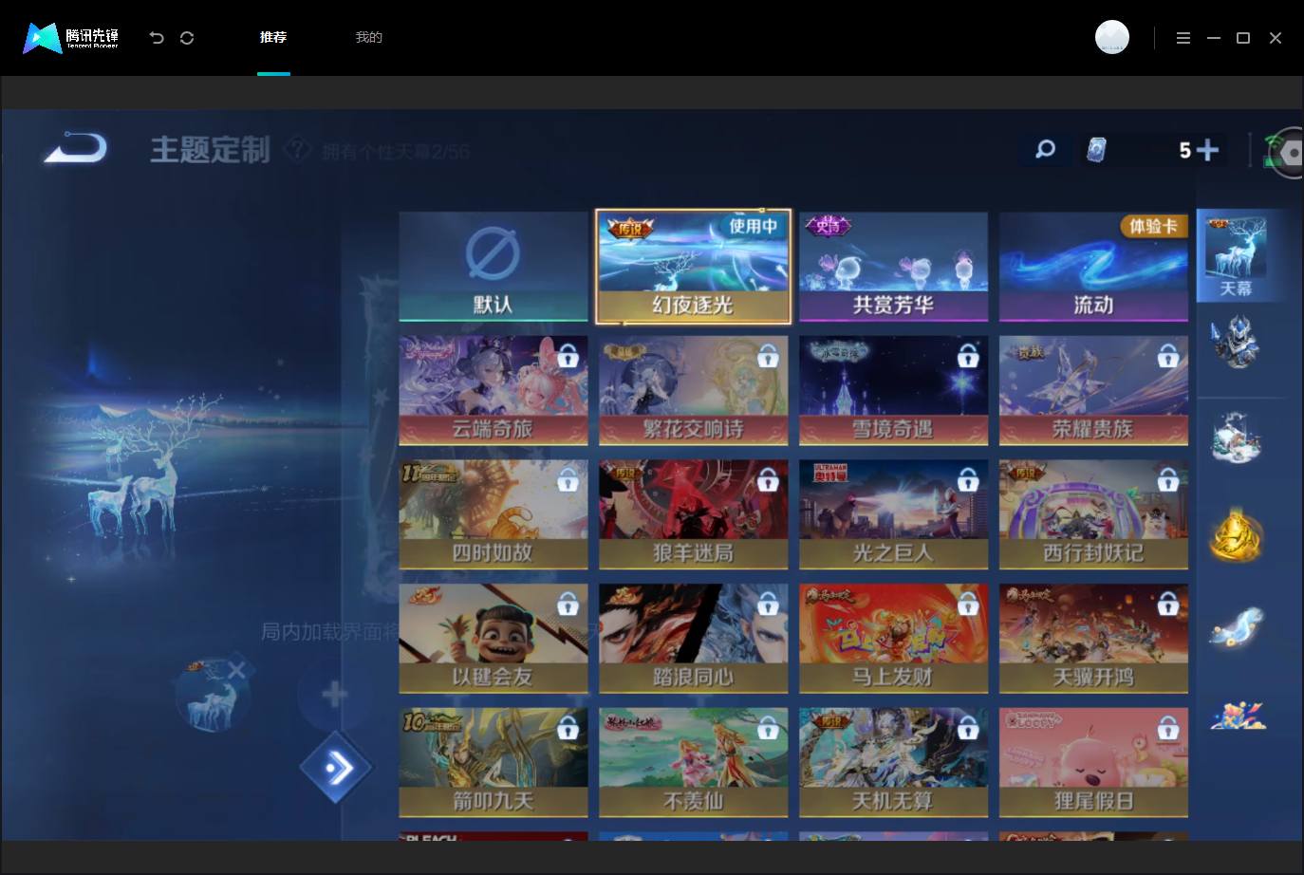Image resolution: width=1304 pixels, height=875 pixels.
Task: Open the locked 狼羊迷局 theme
Action: point(693,514)
